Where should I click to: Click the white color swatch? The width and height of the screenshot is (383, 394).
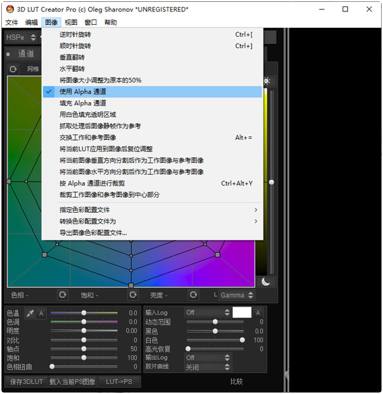(242, 312)
